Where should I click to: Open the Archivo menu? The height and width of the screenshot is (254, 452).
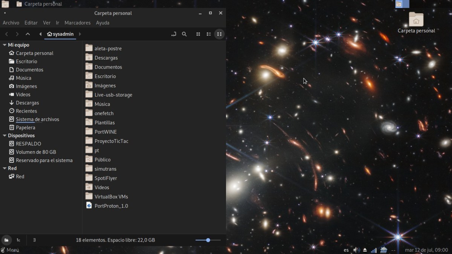11,23
